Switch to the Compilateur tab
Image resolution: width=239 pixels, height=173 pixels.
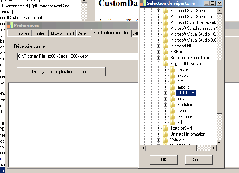20,33
